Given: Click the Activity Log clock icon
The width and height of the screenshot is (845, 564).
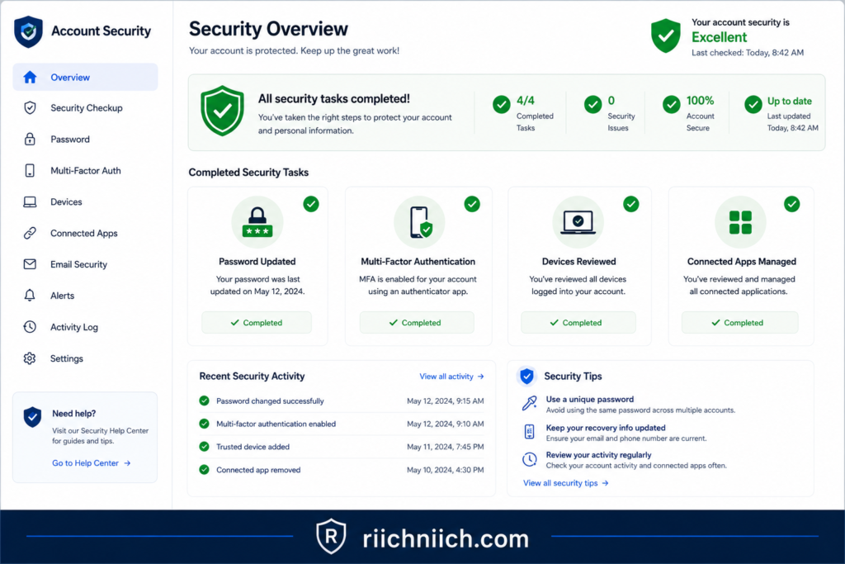Looking at the screenshot, I should click(31, 327).
